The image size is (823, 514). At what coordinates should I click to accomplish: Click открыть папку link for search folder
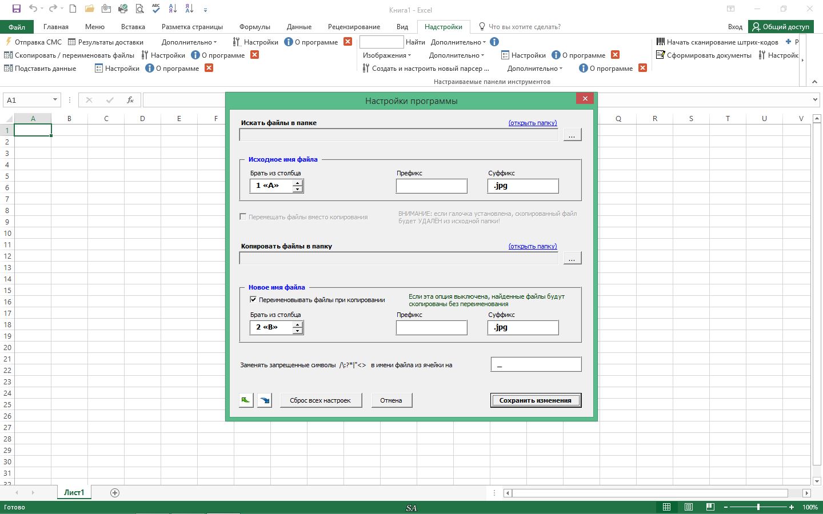point(533,123)
